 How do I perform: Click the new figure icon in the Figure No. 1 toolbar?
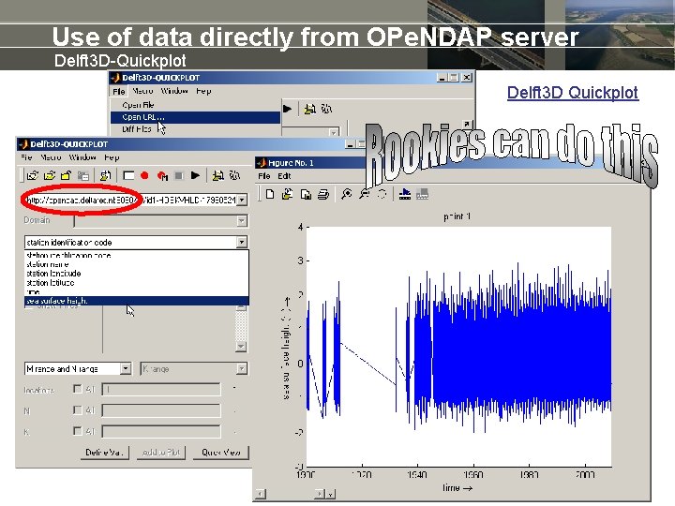(270, 195)
